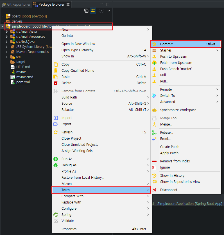Click the green Run As icon
Image resolution: width=224 pixels, height=235 pixels.
56,159
